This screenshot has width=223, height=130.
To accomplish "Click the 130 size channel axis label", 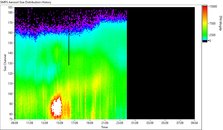I will [x=10, y=63].
